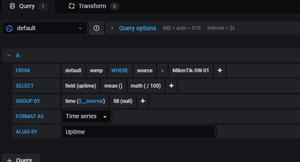
Task: Click the Query options link
Action: 137,28
